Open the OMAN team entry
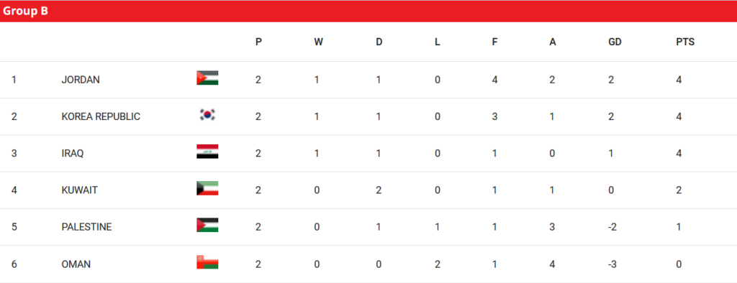Screen dimensions: 737x283 pyautogui.click(x=76, y=264)
